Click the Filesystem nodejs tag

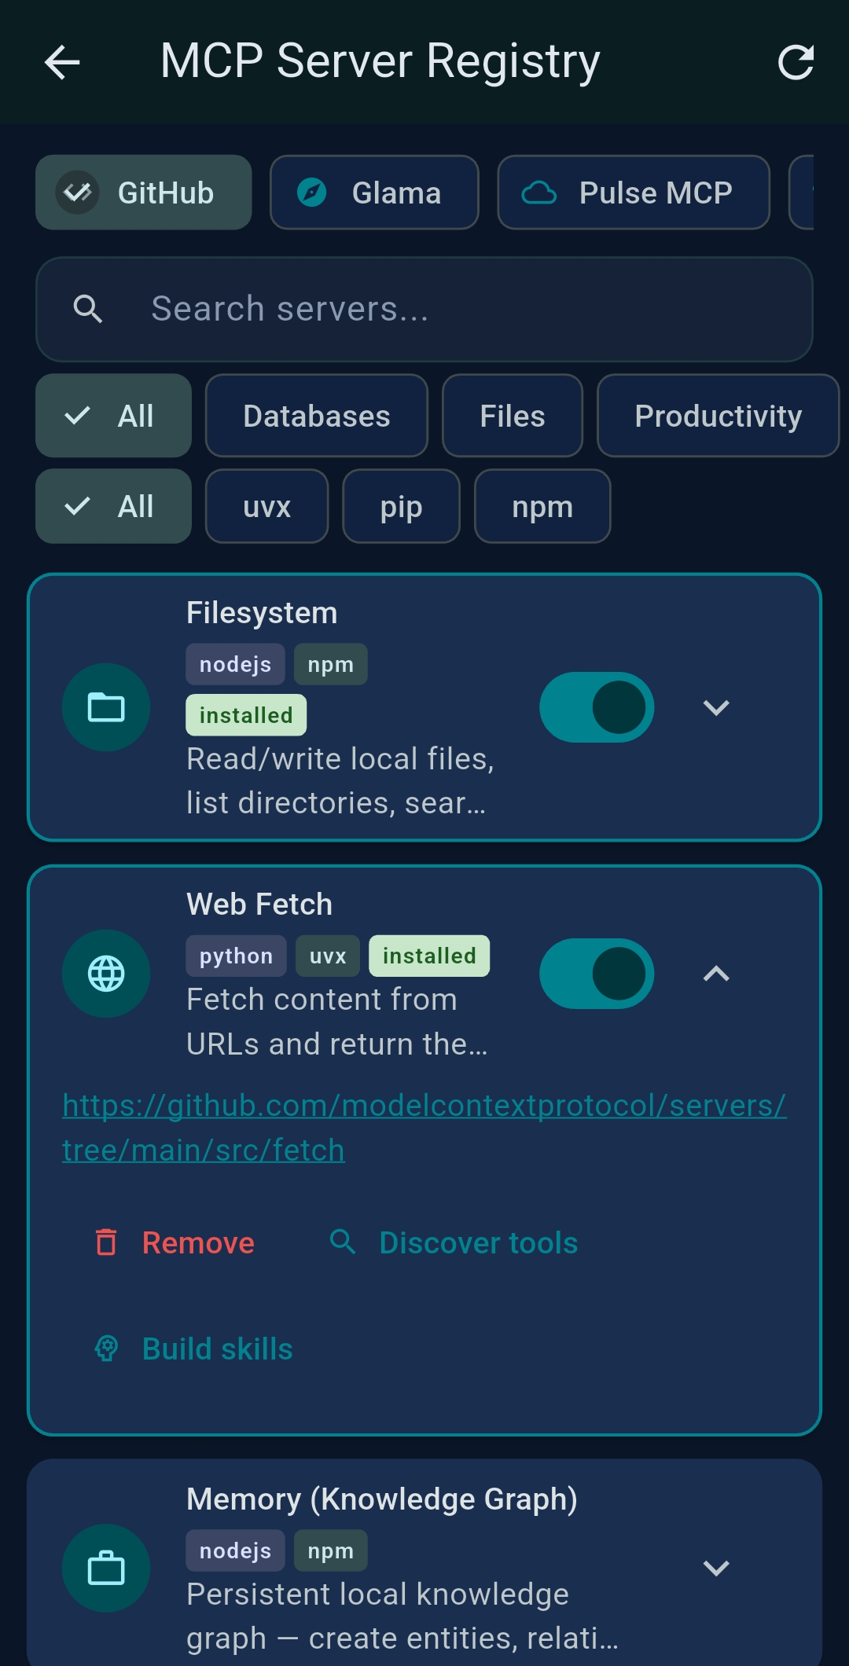[x=235, y=664]
